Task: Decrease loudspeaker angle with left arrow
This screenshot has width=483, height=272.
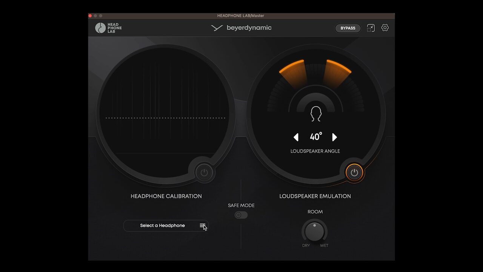Action: [296, 137]
